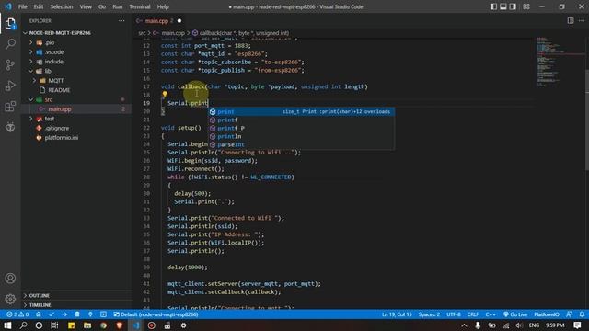Open the PlatformIO alien-head icon
The height and width of the screenshot is (331, 589).
pyautogui.click(x=10, y=127)
